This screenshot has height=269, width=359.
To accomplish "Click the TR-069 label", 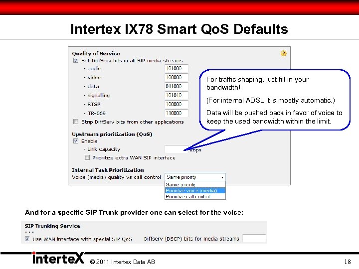I will click(96, 113).
